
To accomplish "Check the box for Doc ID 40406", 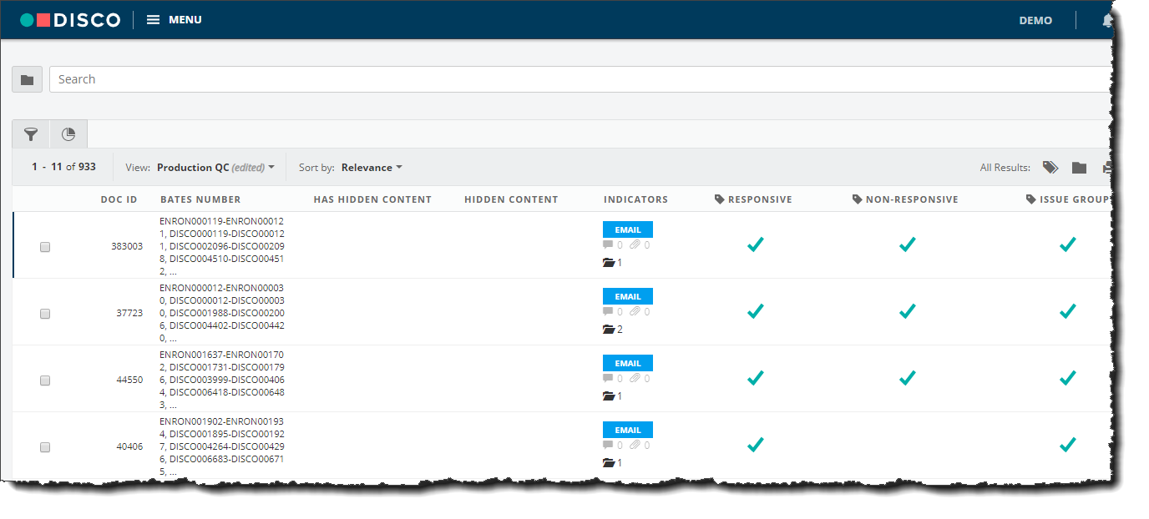I will (x=45, y=447).
